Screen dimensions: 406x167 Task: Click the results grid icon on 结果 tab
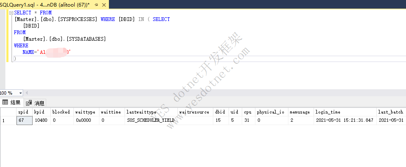coord(5,102)
